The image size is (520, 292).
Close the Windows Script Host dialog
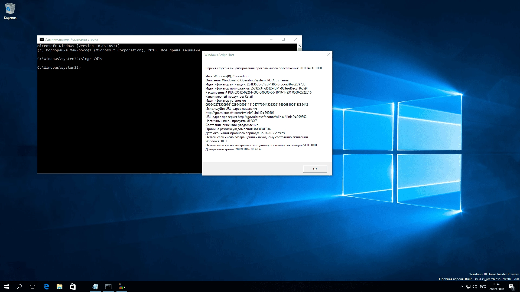point(328,55)
